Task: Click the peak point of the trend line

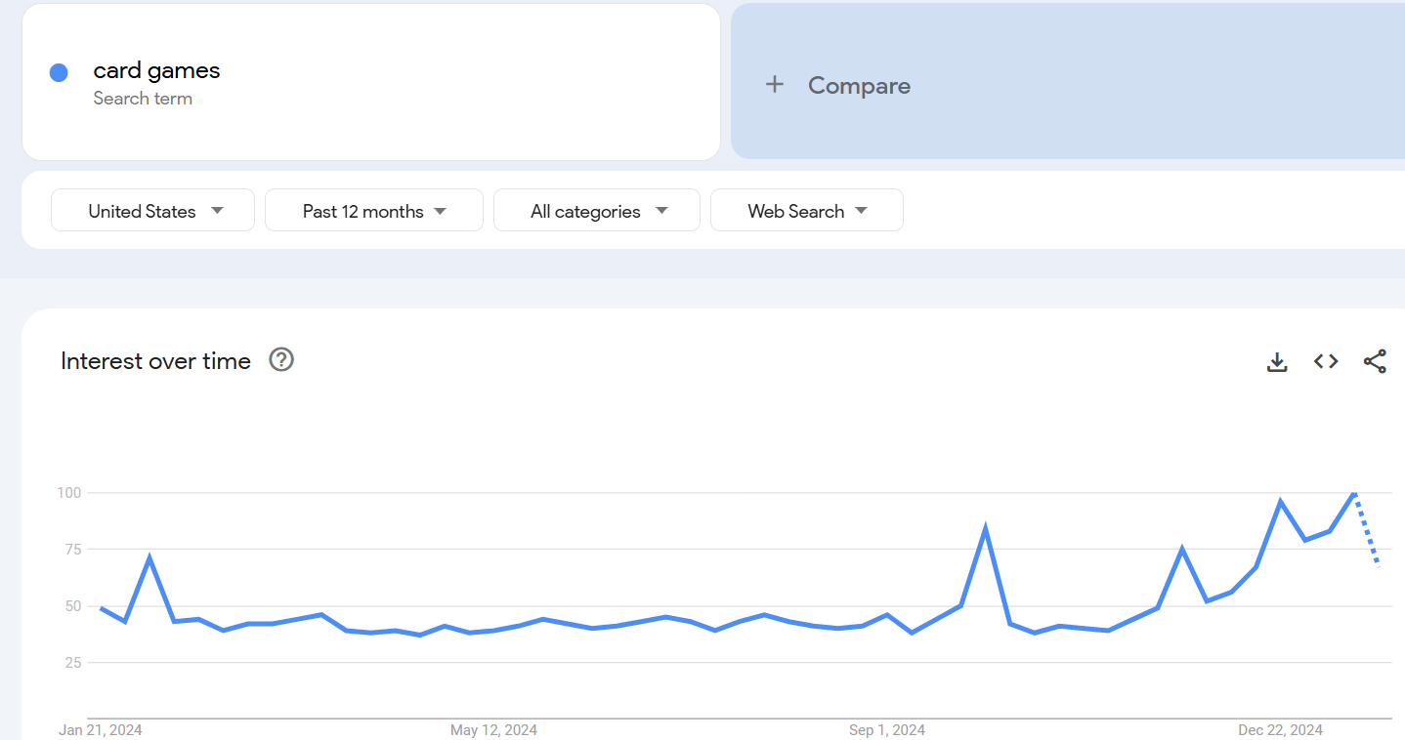Action: pyautogui.click(x=1353, y=493)
